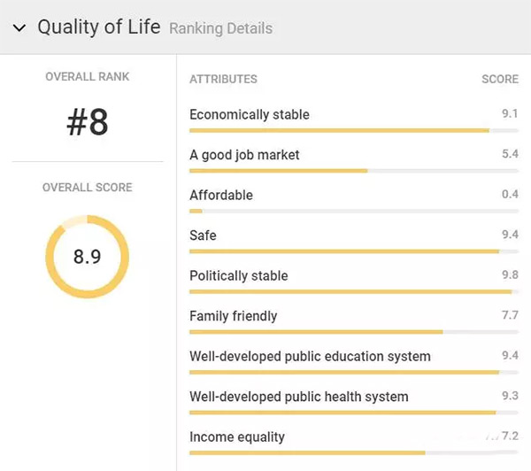The image size is (531, 471).
Task: Select the Safe attribute label
Action: pyautogui.click(x=203, y=235)
